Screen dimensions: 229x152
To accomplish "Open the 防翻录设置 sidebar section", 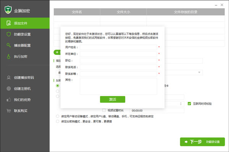I will (25, 34).
